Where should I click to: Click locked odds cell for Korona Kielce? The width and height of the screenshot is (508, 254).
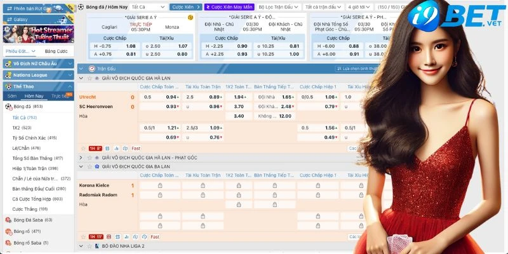pos(159,185)
